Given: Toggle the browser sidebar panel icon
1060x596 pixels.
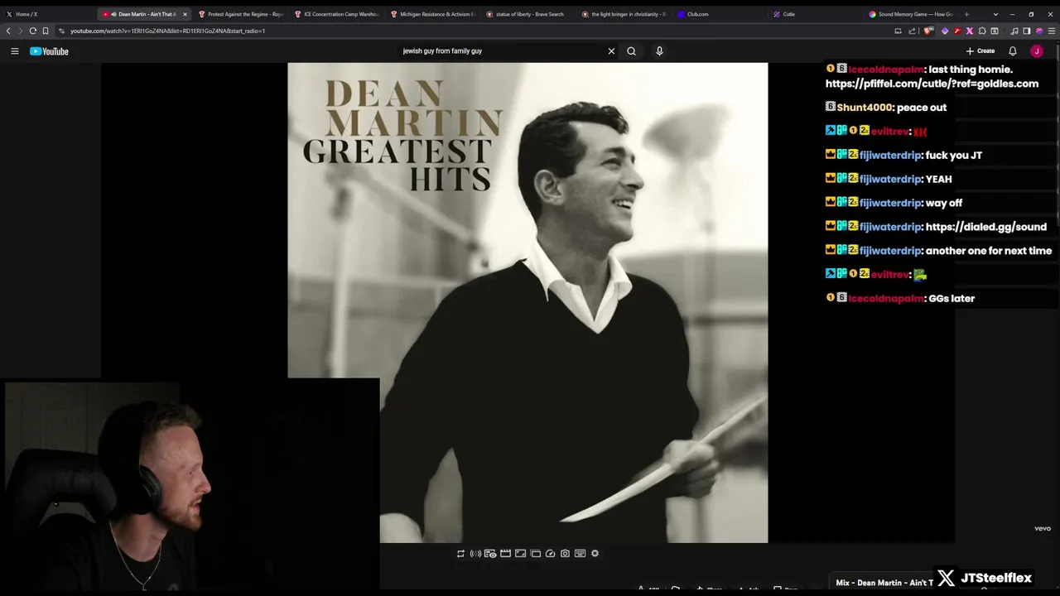Looking at the screenshot, I should (1027, 31).
